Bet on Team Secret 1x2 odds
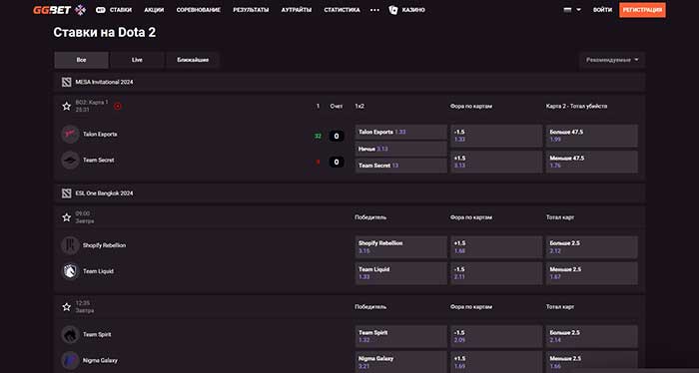This screenshot has width=699, height=373. (x=400, y=166)
